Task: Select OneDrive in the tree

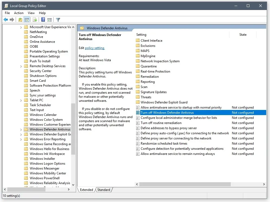Action: coord(36,37)
